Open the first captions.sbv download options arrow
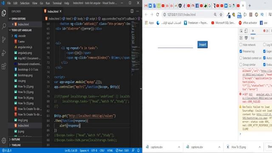The image size is (272, 153). point(179,147)
